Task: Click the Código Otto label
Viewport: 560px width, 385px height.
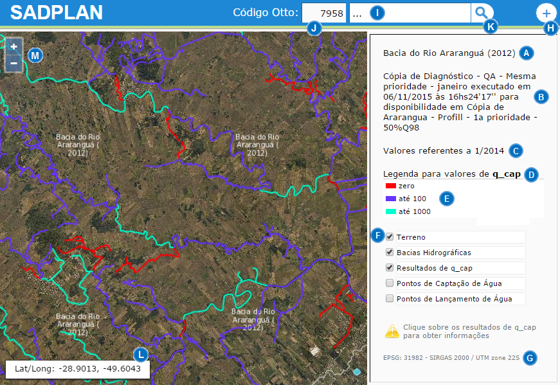Action: pos(266,13)
